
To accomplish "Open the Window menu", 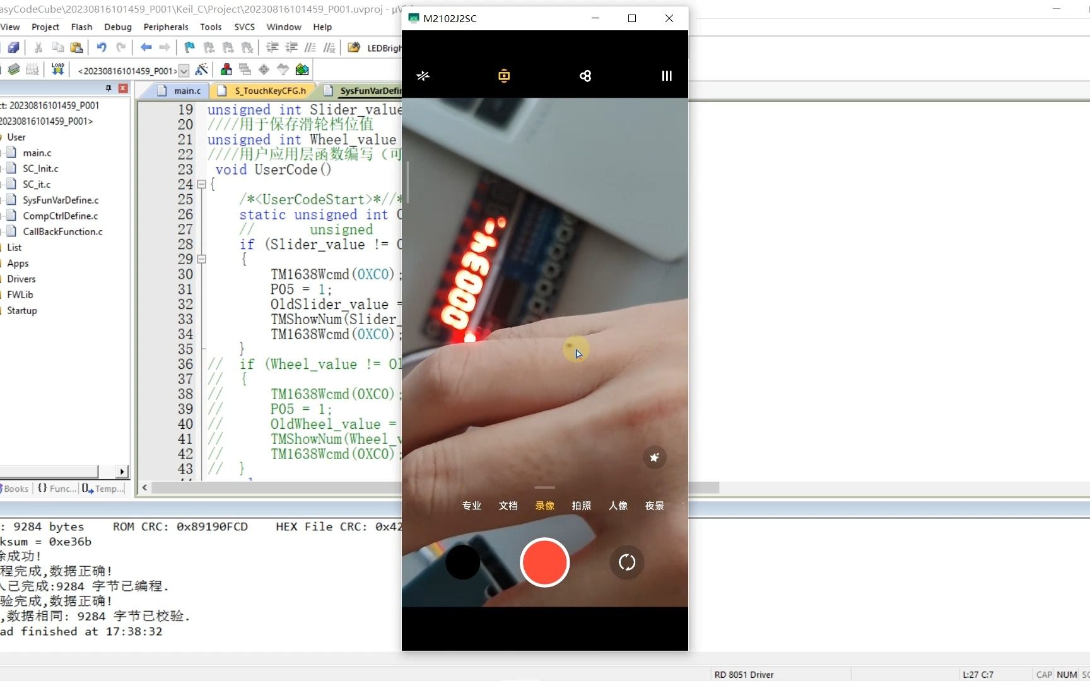I will pyautogui.click(x=284, y=27).
